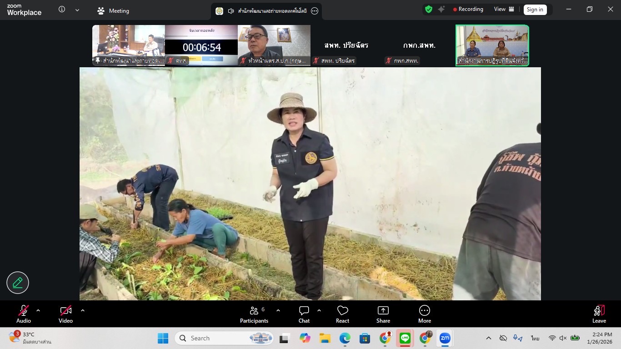Click the Leave meeting button
This screenshot has height=349, width=621.
coord(599,314)
